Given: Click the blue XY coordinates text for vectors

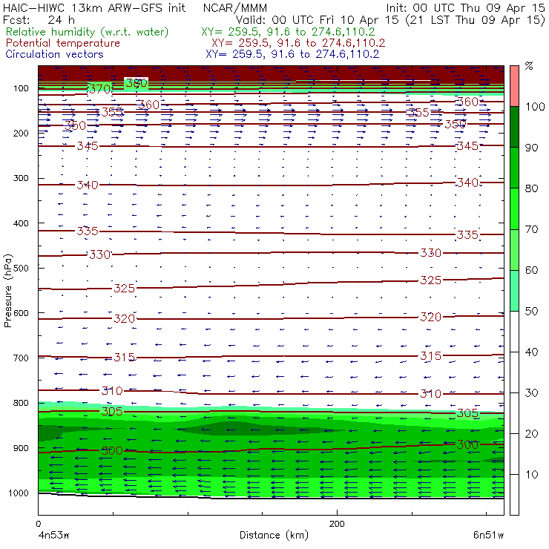Looking at the screenshot, I should (x=292, y=54).
